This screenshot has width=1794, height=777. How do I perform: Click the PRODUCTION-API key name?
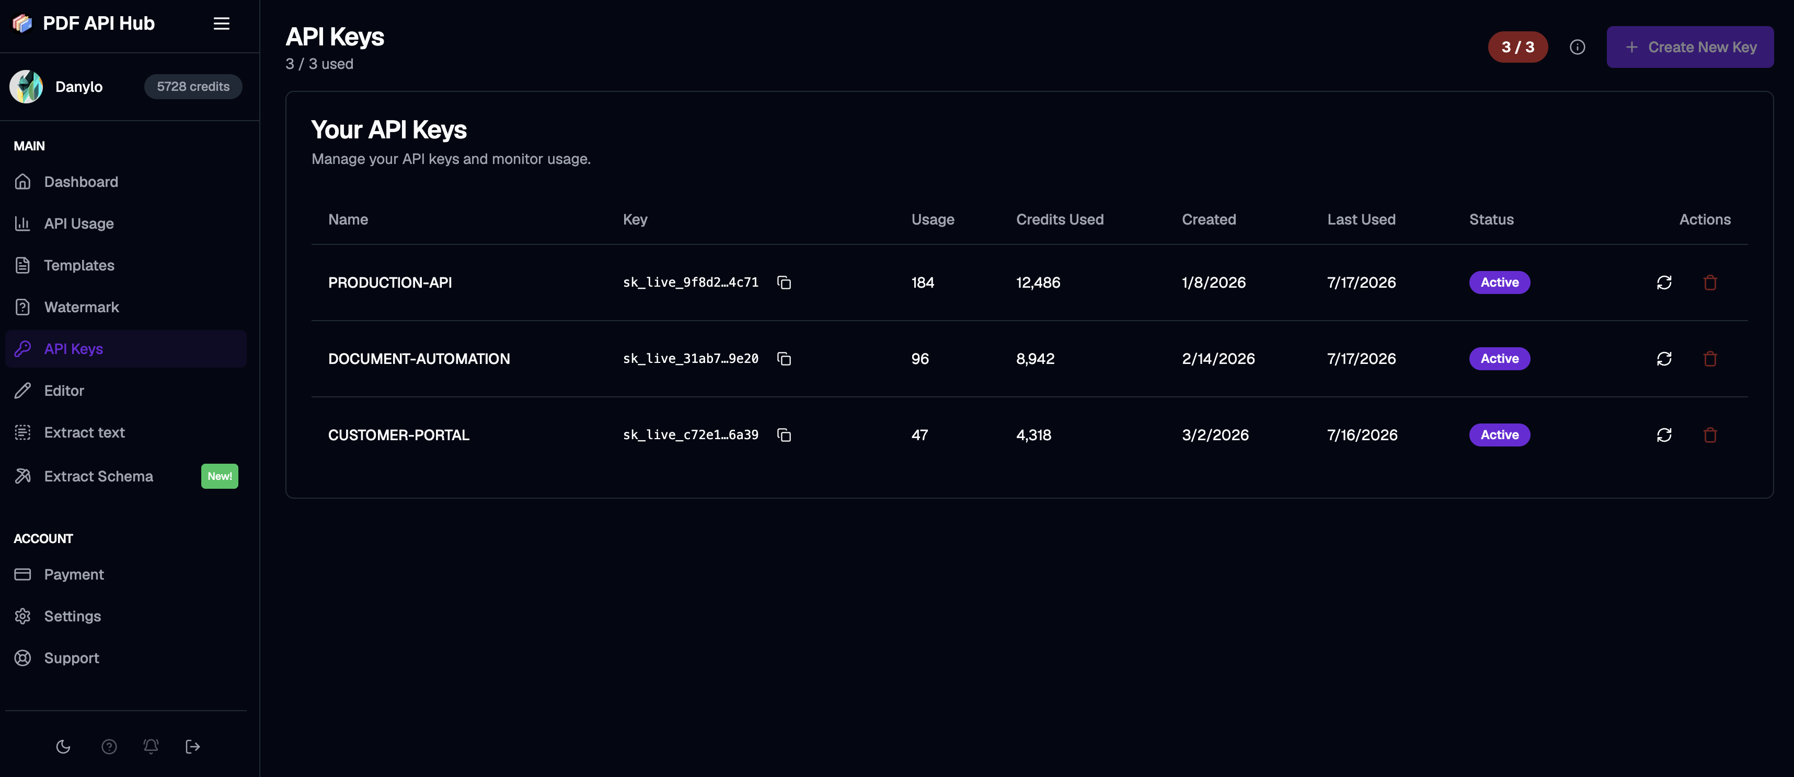tap(390, 282)
